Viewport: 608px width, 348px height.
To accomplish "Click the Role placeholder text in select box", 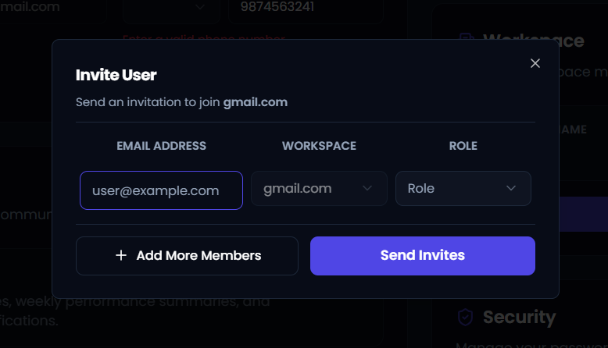I will click(x=421, y=189).
